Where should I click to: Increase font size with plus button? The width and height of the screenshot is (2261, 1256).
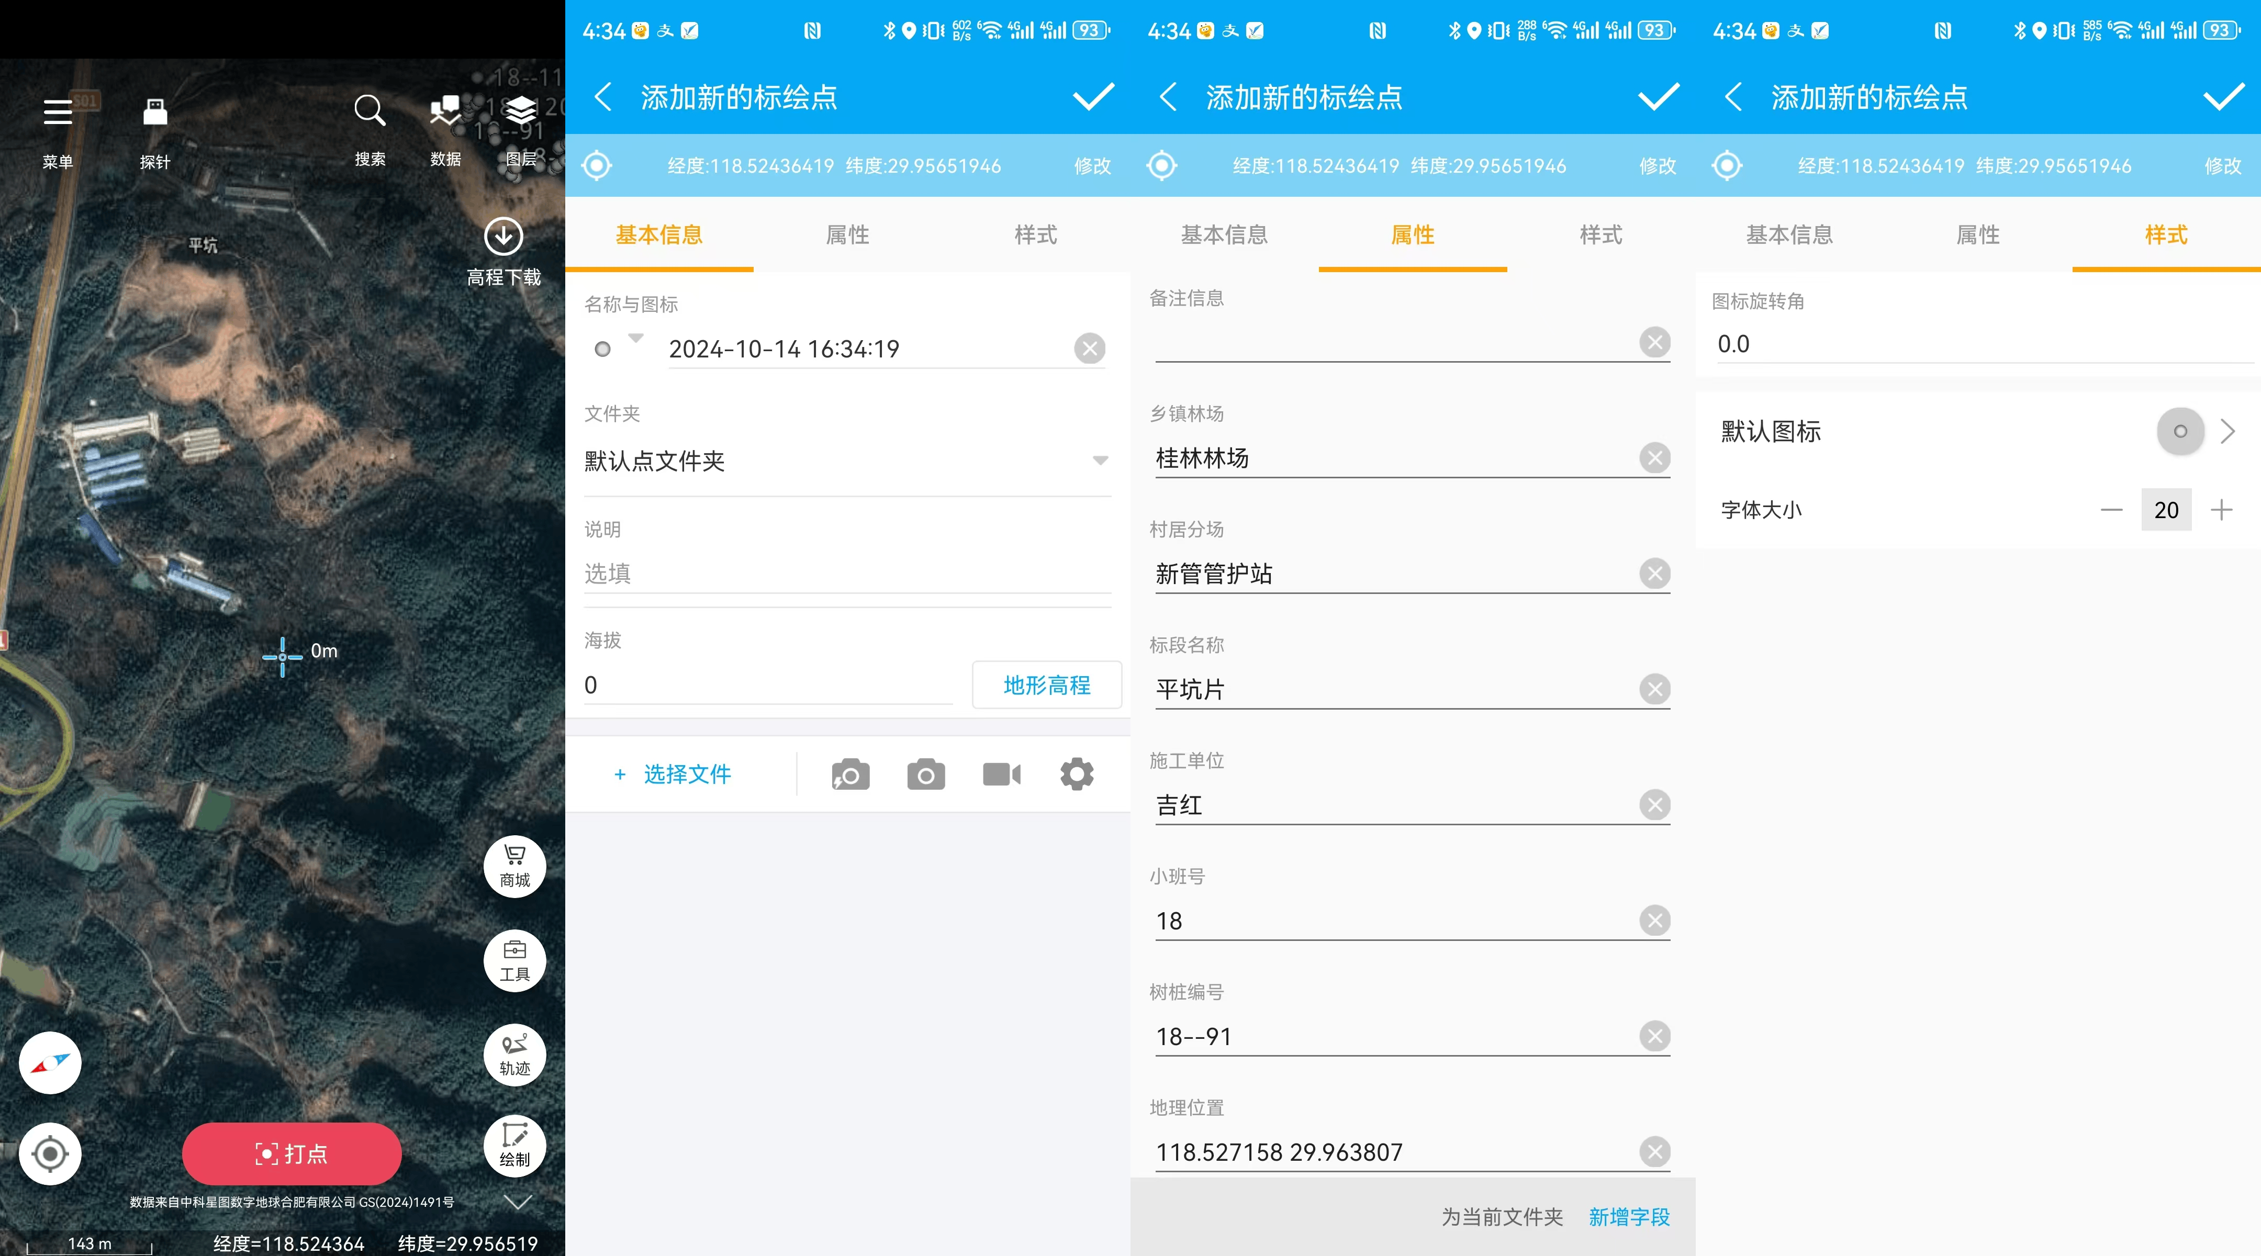coord(2222,510)
